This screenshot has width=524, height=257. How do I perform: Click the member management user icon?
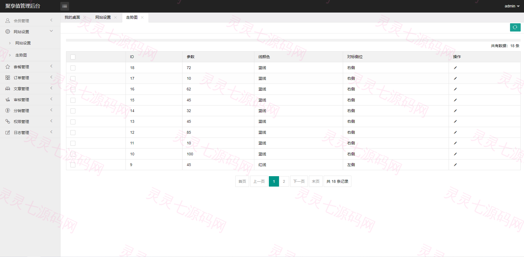pyautogui.click(x=8, y=21)
